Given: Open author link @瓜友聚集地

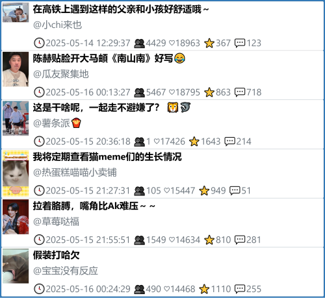Looking at the screenshot, I should 61,74.
